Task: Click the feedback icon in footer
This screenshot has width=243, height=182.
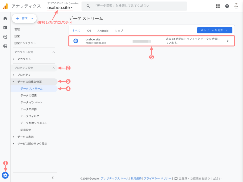Action: click(176, 178)
